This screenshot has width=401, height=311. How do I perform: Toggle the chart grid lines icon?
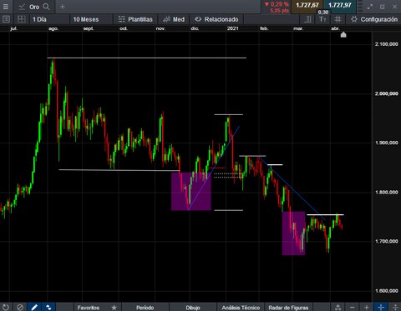338,19
